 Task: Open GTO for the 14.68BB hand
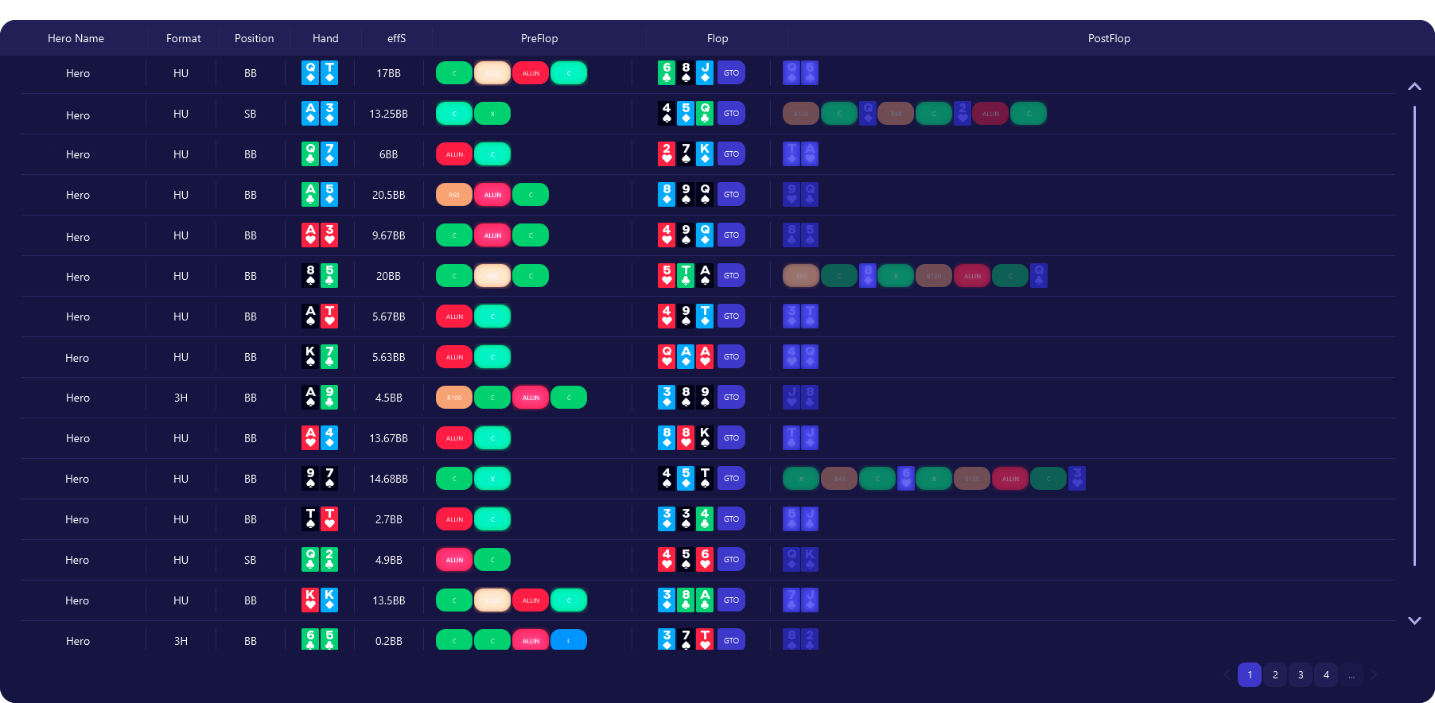[x=731, y=479]
